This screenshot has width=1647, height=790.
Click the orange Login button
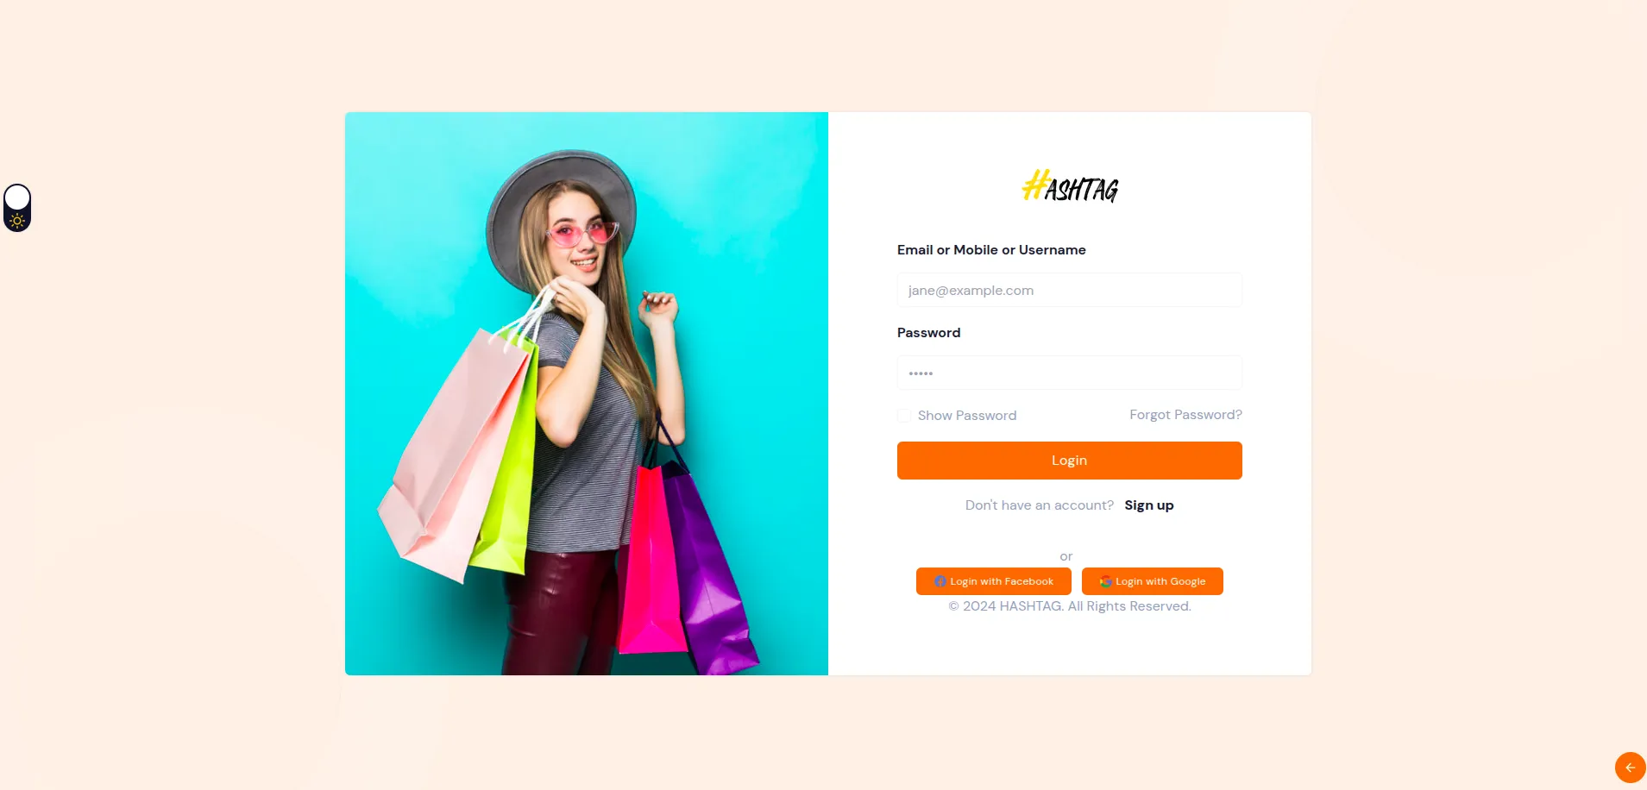pos(1070,461)
